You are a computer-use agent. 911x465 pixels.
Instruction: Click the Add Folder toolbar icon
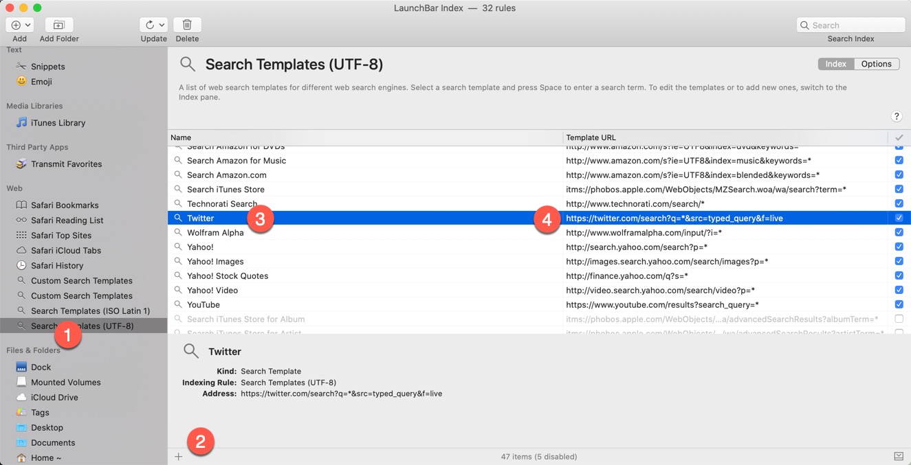click(59, 25)
